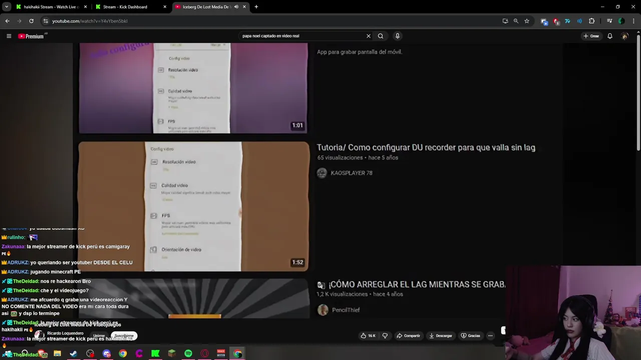Open the 1:52 DU recorder video thumbnail
The width and height of the screenshot is (641, 360).
tap(194, 206)
